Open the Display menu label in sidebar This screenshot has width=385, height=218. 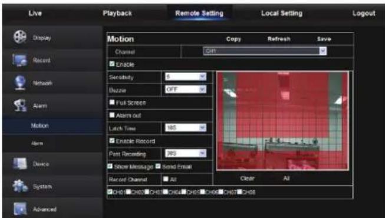tap(42, 38)
